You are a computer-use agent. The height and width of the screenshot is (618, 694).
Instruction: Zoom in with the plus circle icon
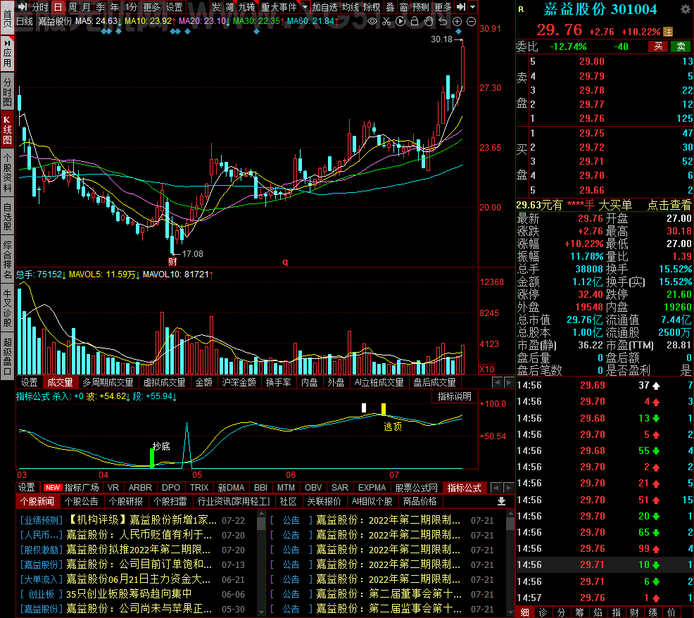click(458, 21)
